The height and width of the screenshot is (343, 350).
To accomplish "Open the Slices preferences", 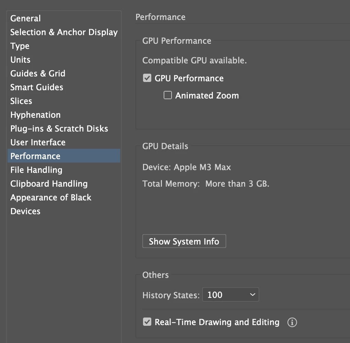I will 21,101.
